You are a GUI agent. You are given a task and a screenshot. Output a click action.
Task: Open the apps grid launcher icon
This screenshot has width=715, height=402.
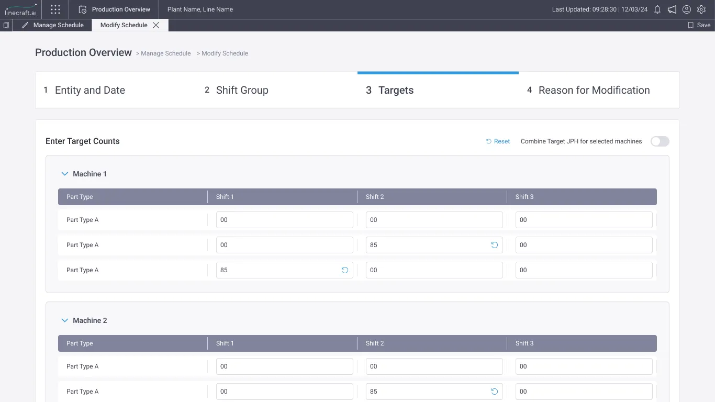click(55, 9)
